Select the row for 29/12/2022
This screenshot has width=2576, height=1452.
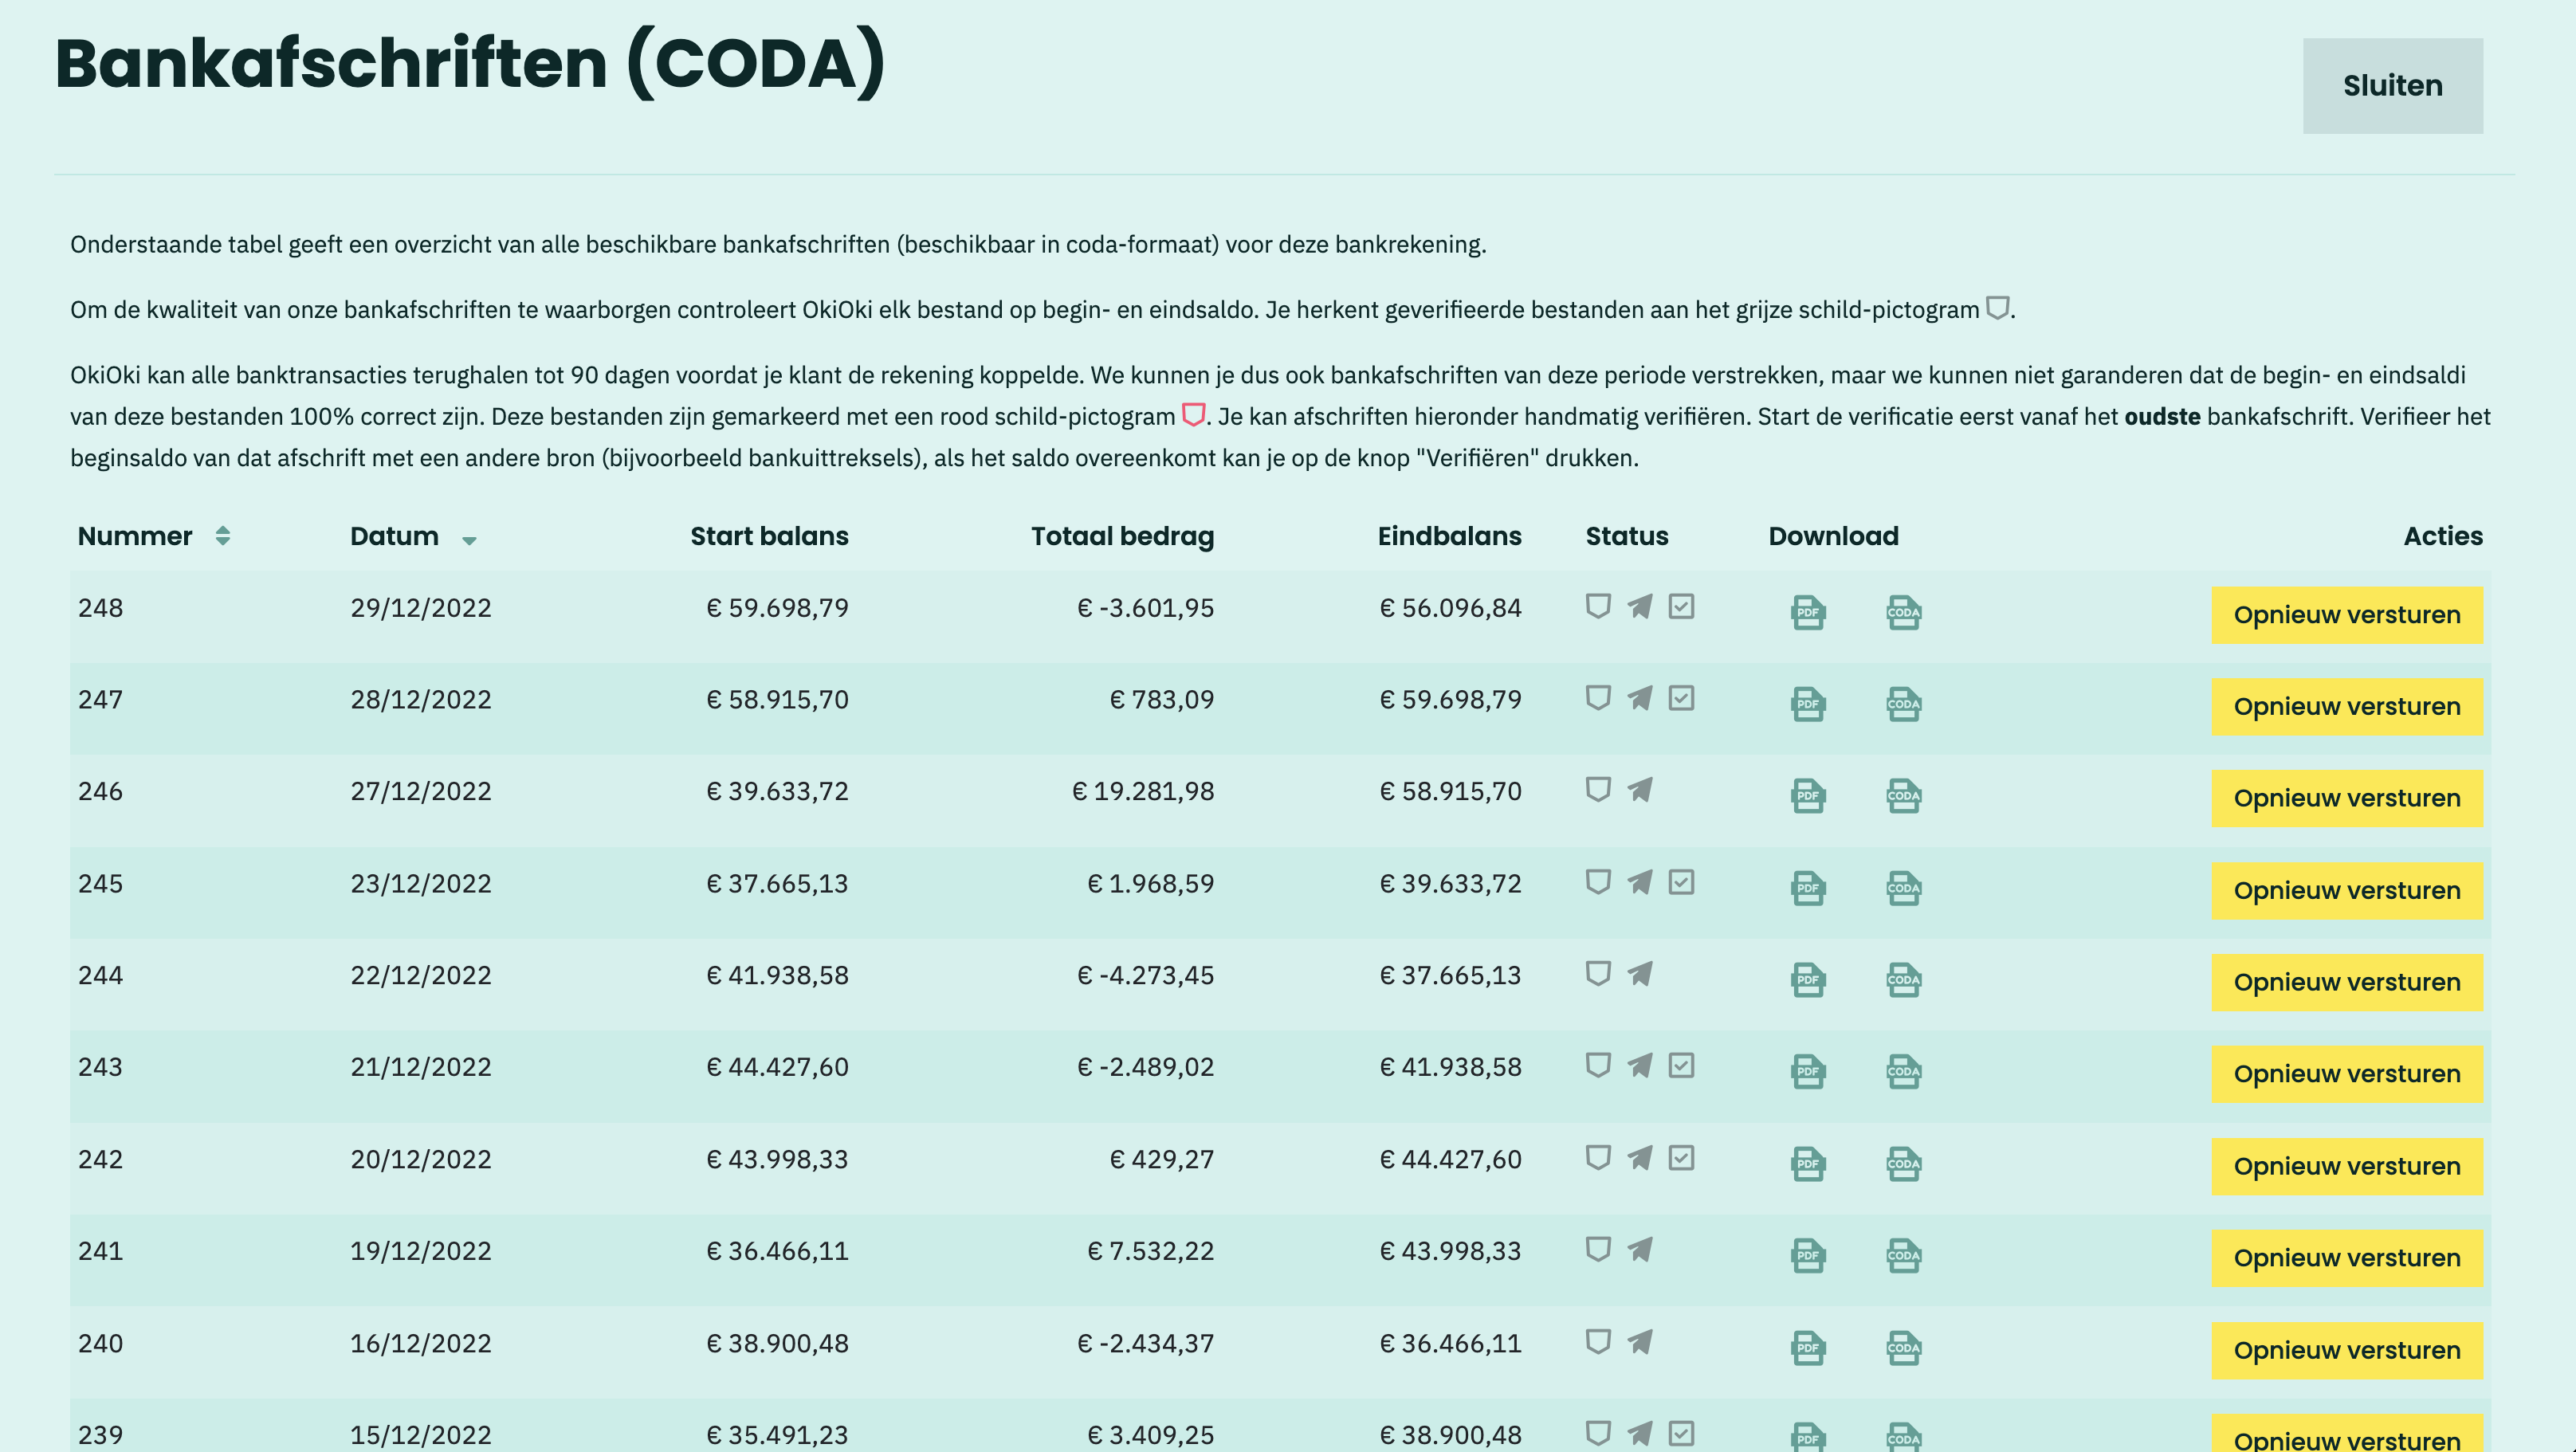pyautogui.click(x=420, y=608)
